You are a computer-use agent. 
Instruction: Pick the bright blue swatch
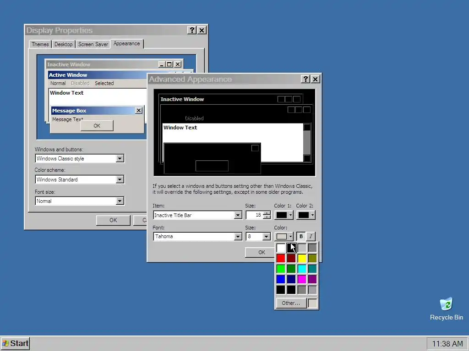pos(281,279)
